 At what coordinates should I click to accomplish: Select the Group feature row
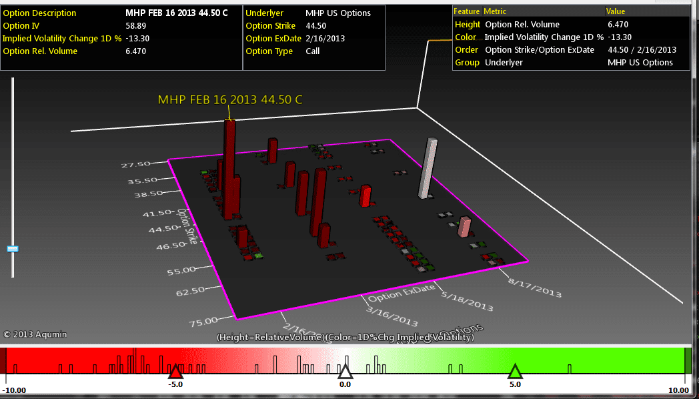467,63
